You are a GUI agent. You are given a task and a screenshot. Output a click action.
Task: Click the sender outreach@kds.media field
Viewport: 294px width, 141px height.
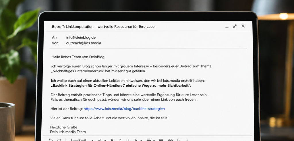[84, 43]
